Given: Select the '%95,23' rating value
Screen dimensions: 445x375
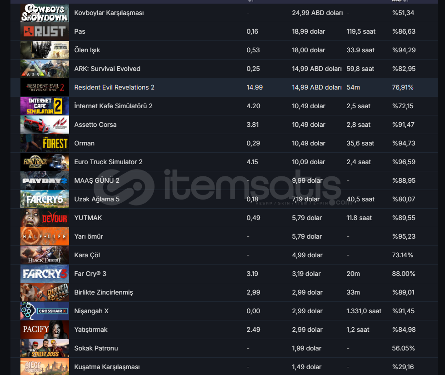Looking at the screenshot, I should pos(404,236).
